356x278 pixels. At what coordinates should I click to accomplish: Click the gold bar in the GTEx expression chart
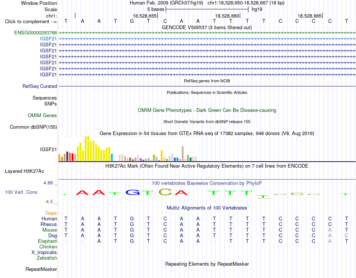(x=162, y=156)
